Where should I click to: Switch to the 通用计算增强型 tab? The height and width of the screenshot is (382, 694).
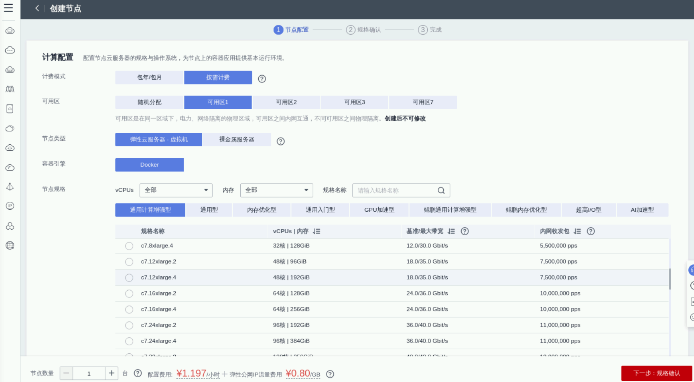click(150, 210)
